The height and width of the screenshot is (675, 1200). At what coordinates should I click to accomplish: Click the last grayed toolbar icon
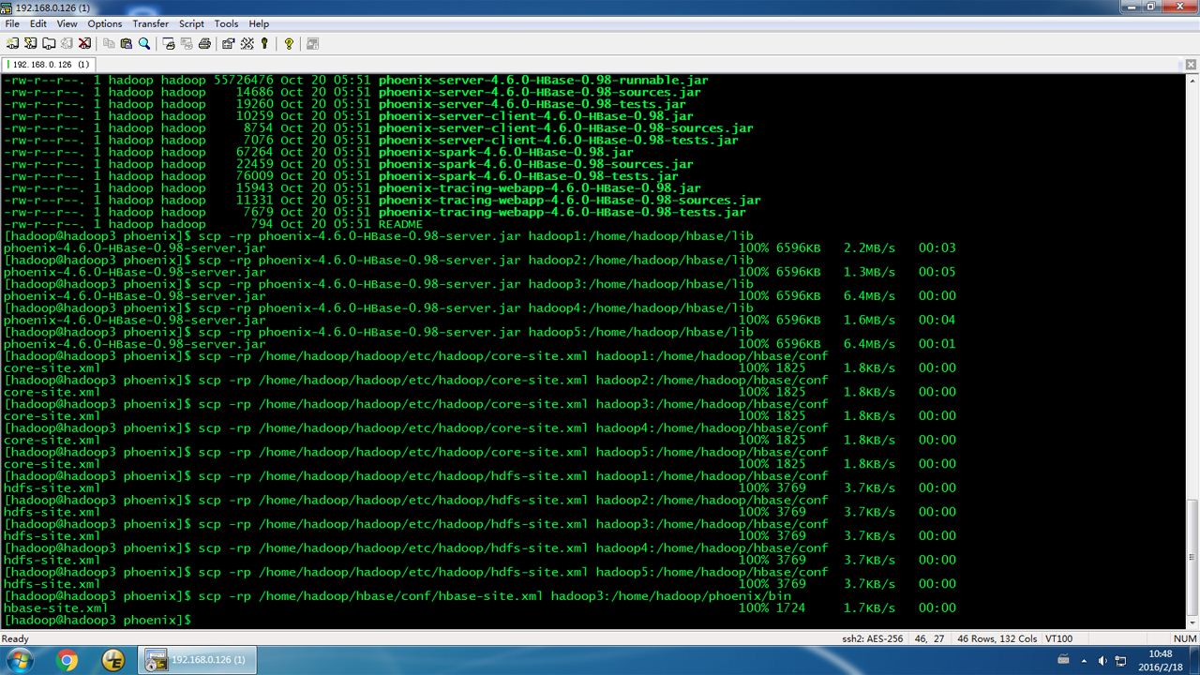tap(313, 43)
